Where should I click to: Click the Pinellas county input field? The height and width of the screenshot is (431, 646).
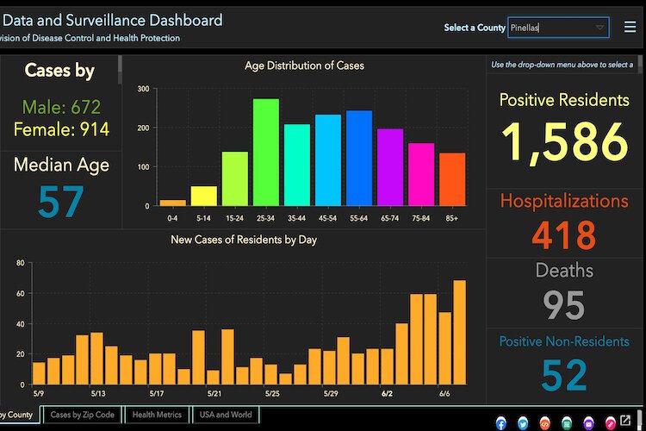coord(550,28)
